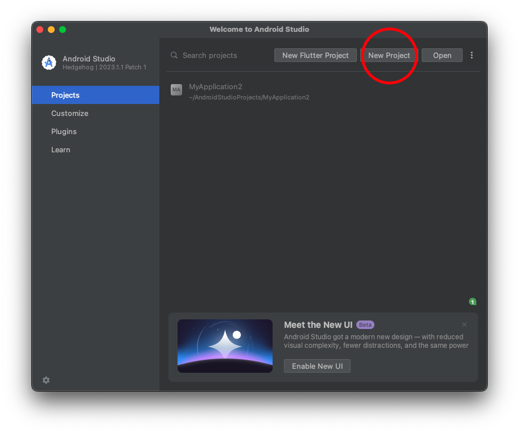
Task: Click the search magnifier icon
Action: tap(174, 55)
